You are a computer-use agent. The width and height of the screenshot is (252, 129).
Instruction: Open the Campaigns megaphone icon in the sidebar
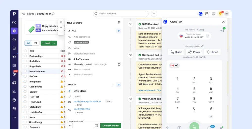coord(14,57)
